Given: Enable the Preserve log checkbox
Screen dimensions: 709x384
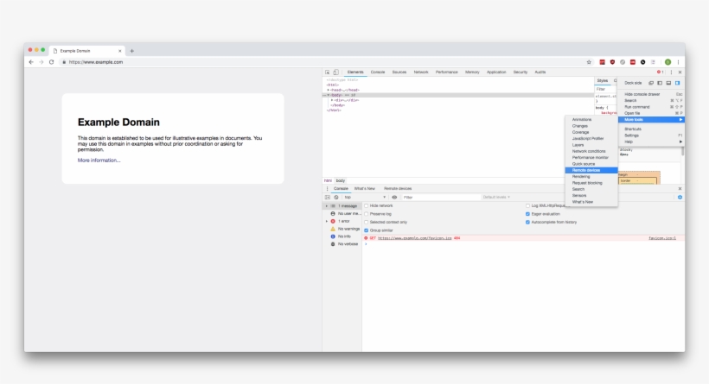Looking at the screenshot, I should (367, 214).
